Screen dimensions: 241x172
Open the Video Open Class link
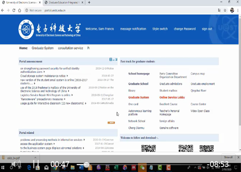[x=200, y=111]
